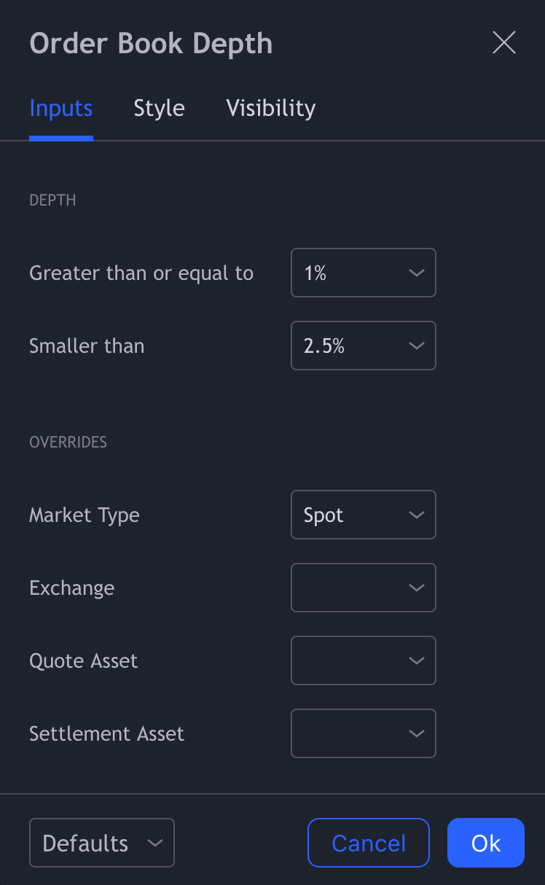
Task: Click the Settlement Asset label text
Action: coord(106,734)
